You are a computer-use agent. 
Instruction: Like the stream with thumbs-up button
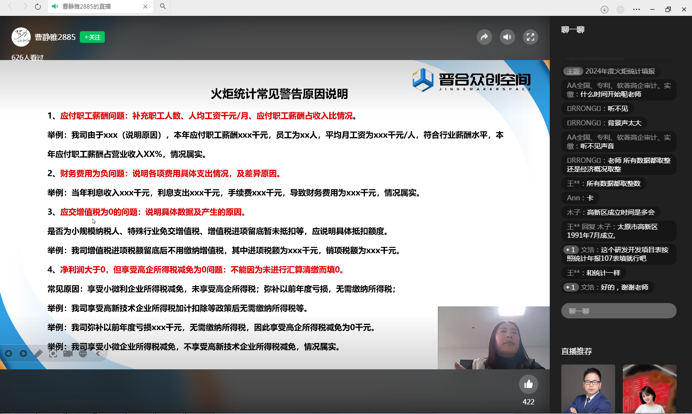click(x=529, y=384)
